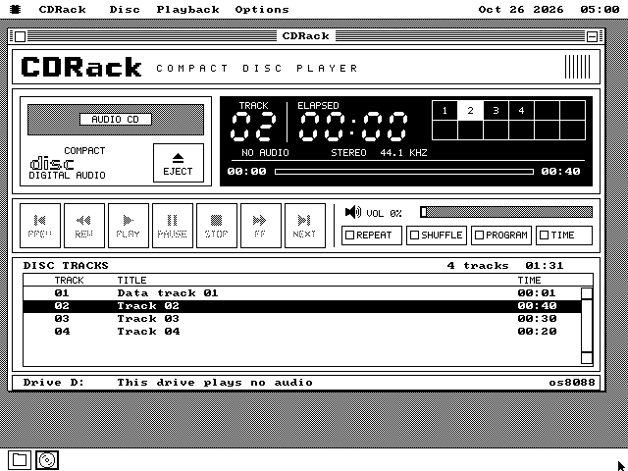Viewport: 628px width, 471px height.
Task: Click the Stop transport button
Action: click(x=217, y=226)
